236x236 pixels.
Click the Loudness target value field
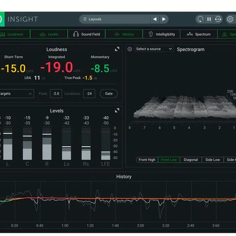point(89,94)
